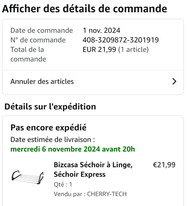Click the €21,99 item price
Screen dimensions: 189x206
[164, 165]
